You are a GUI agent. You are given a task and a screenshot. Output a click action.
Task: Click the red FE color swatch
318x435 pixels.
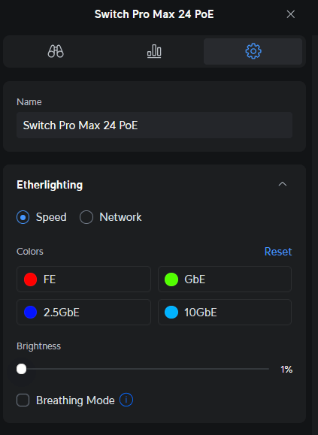coord(31,279)
